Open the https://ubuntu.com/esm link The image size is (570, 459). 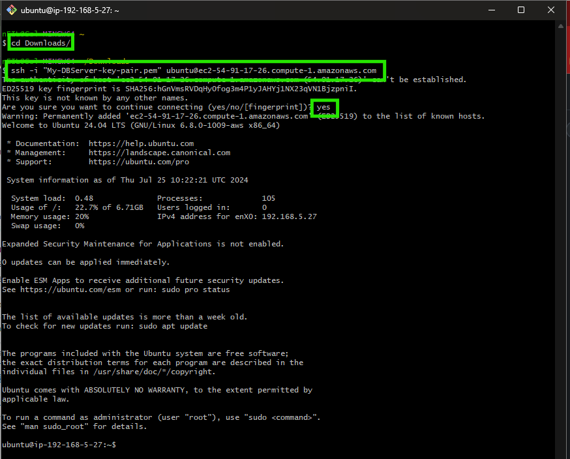[x=70, y=289]
